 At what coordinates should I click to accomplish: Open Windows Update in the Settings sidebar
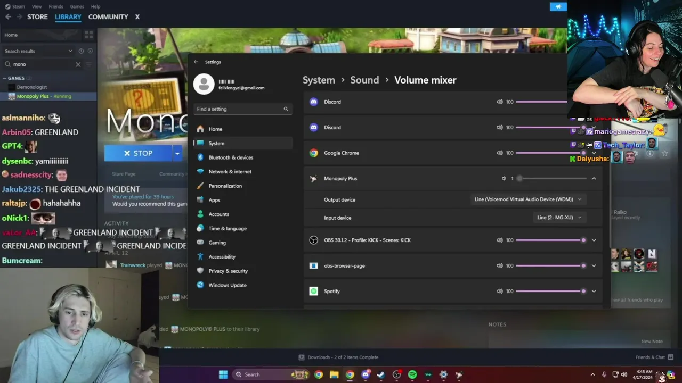243,285
